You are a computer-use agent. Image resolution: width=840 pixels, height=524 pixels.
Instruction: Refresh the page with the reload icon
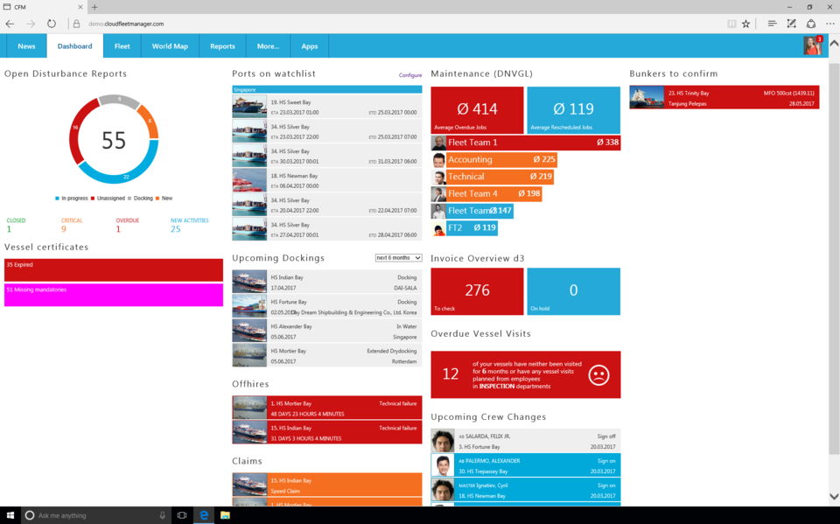click(x=52, y=24)
